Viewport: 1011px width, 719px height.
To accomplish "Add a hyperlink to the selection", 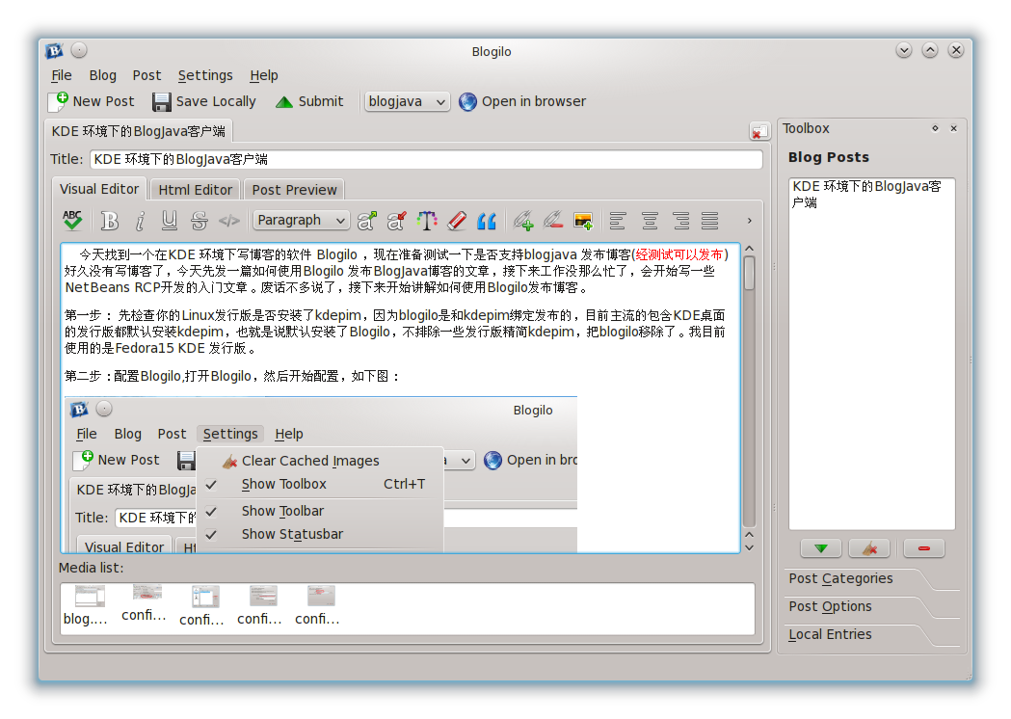I will (x=523, y=221).
